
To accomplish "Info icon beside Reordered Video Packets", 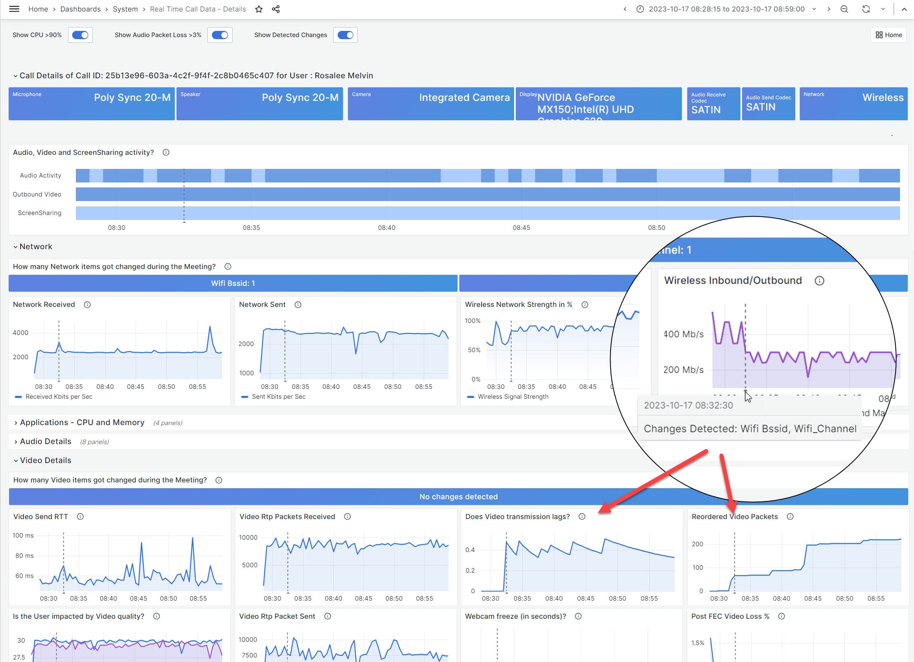I will click(x=790, y=517).
